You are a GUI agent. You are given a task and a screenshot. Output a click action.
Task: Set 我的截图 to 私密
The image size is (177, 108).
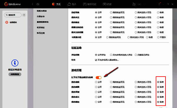pos(158,87)
